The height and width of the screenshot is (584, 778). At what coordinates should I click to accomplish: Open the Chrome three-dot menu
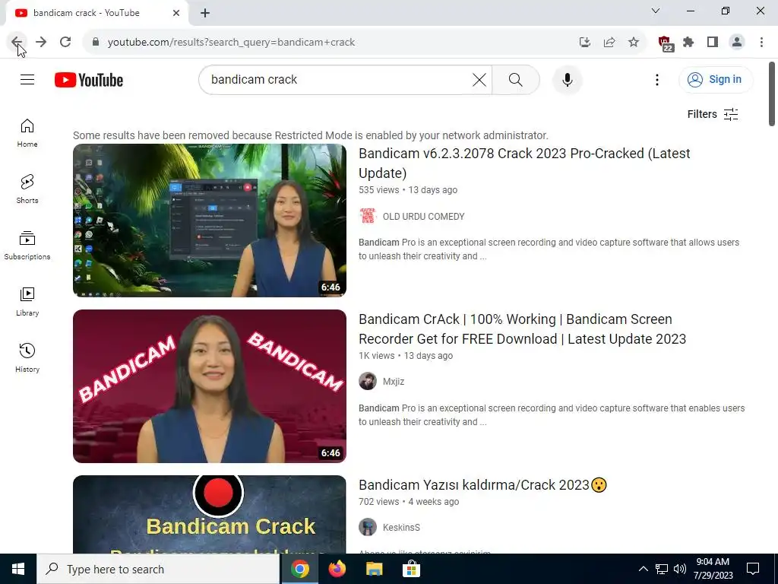[x=761, y=43]
